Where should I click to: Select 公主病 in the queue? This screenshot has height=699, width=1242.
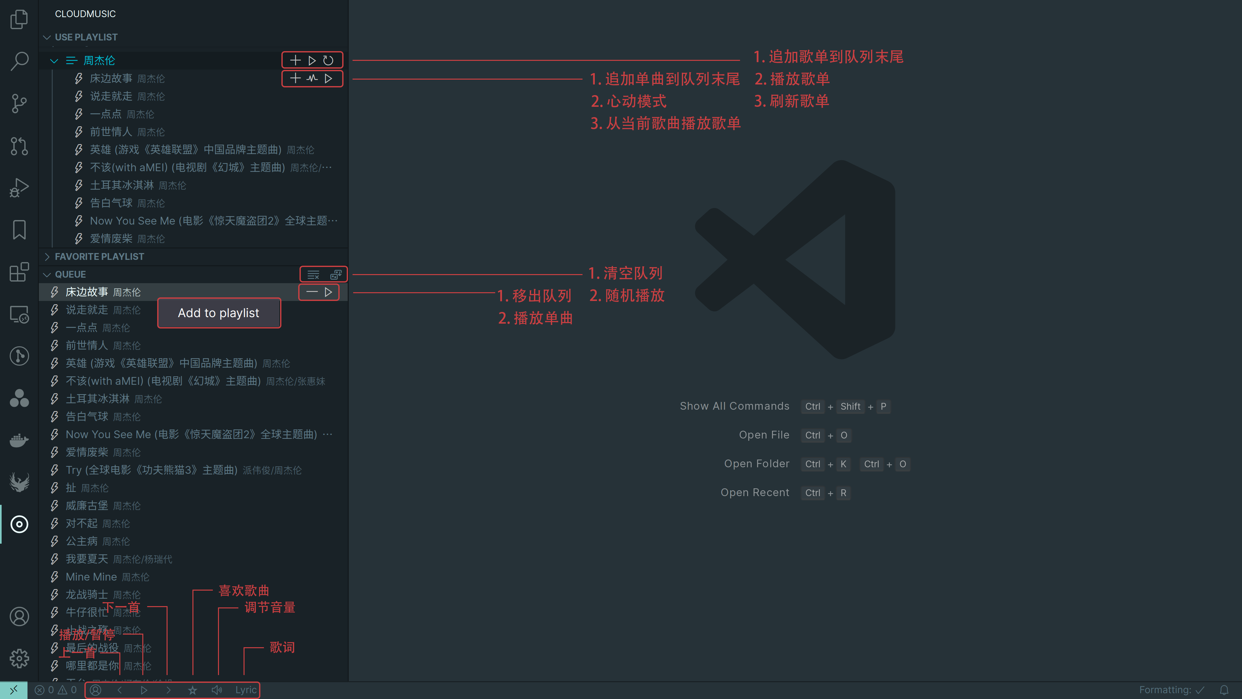click(x=193, y=541)
